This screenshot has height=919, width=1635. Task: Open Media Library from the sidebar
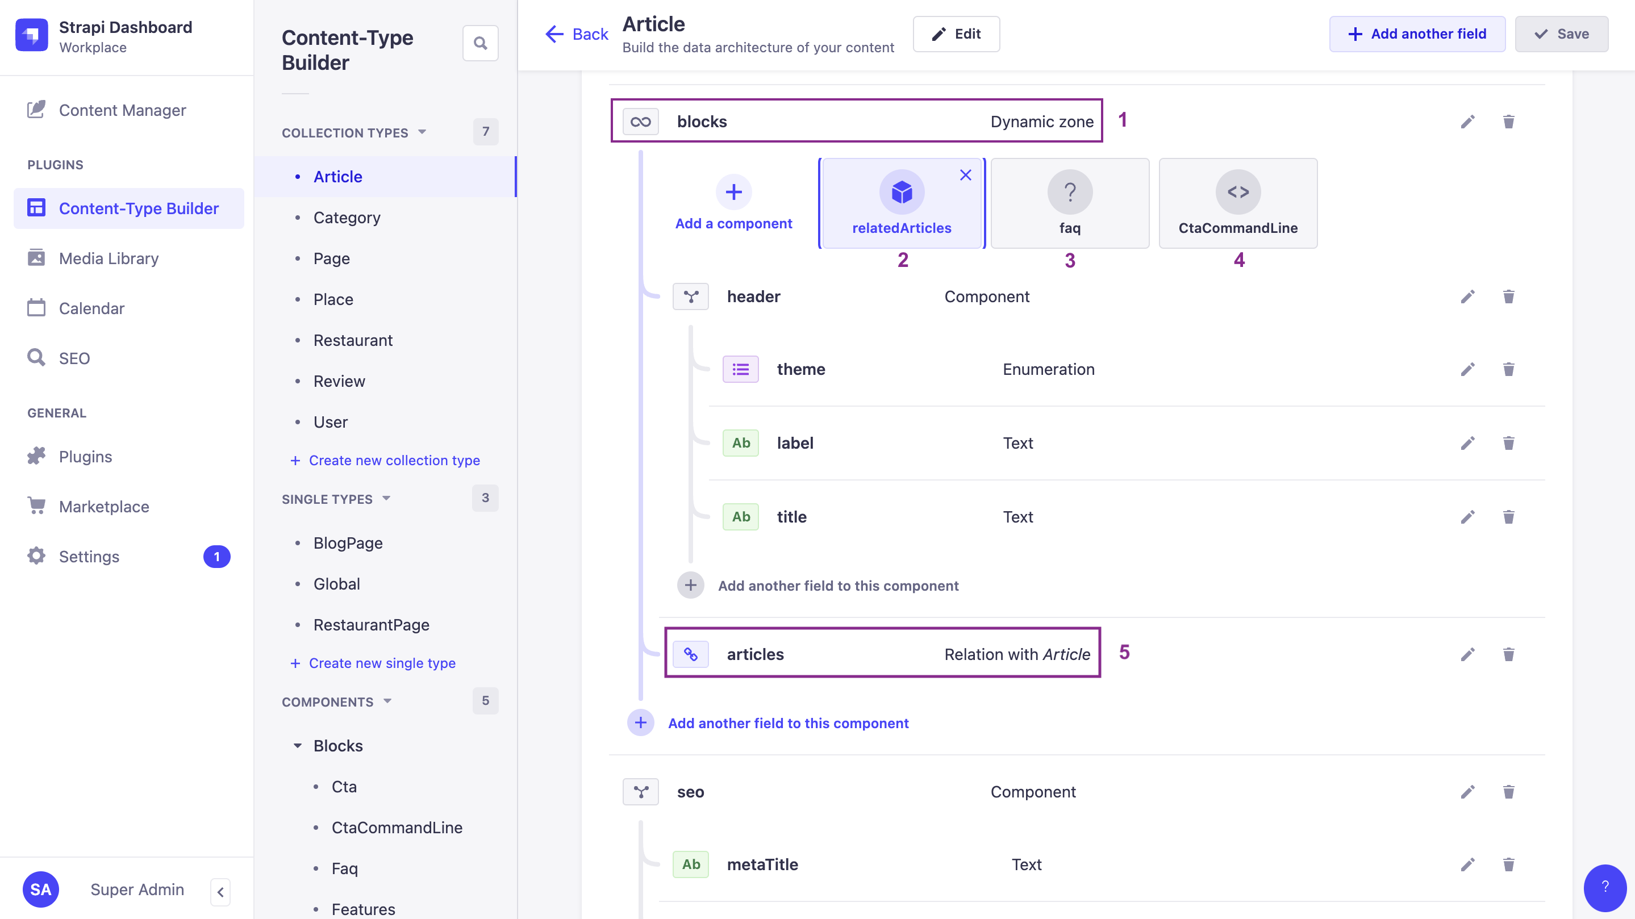(109, 258)
